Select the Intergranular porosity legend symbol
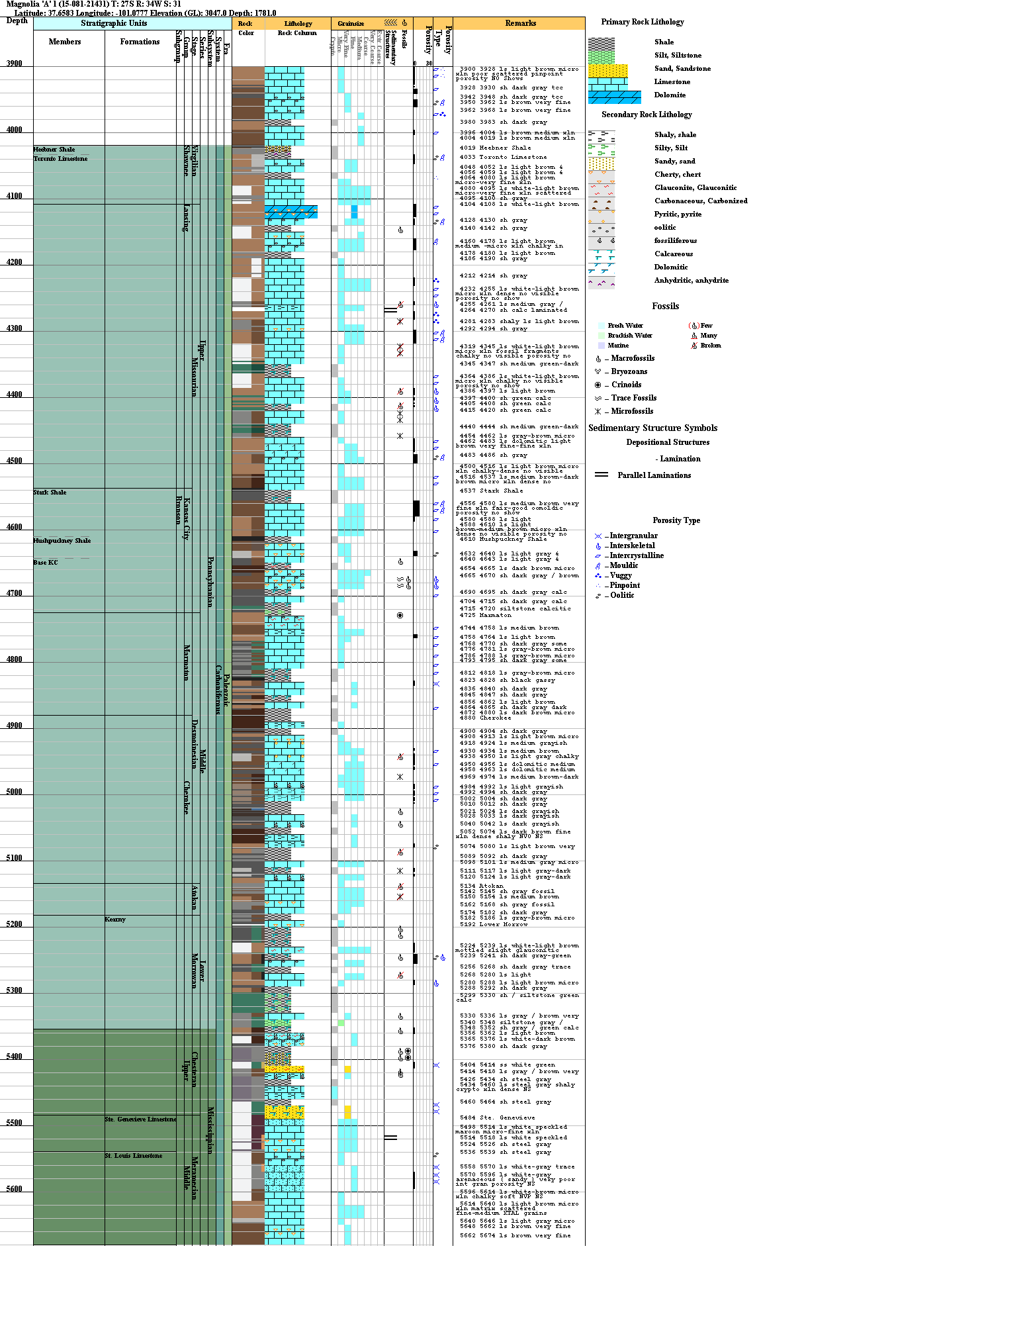Screen dimensions: 1027x1328 click(x=598, y=536)
